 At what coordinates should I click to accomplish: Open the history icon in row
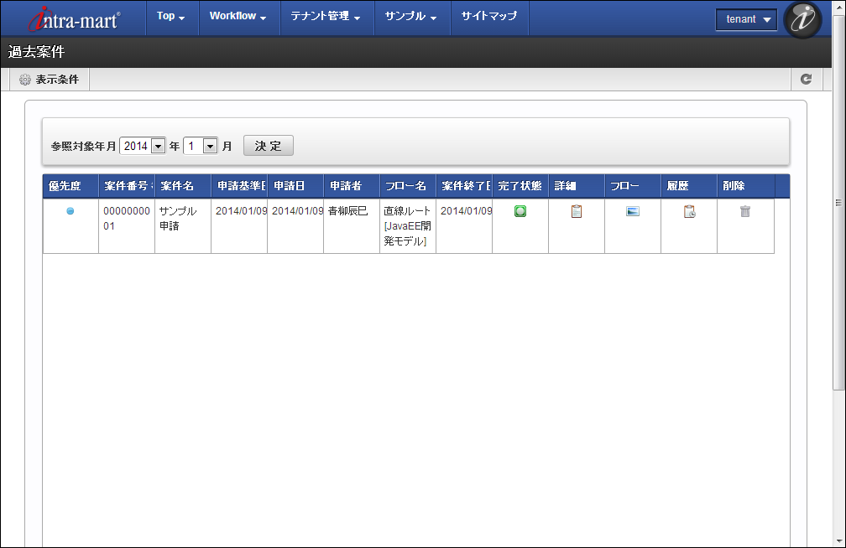click(689, 211)
